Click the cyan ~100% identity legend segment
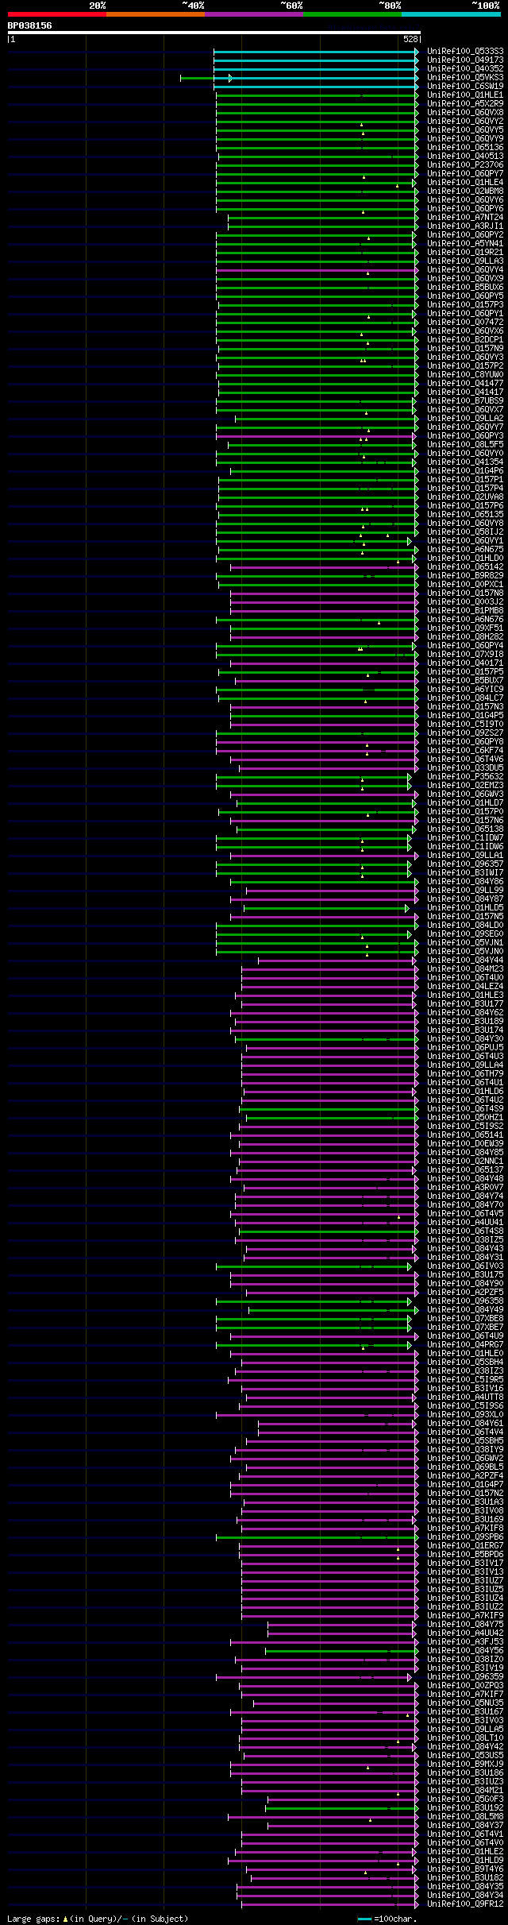 pyautogui.click(x=451, y=14)
